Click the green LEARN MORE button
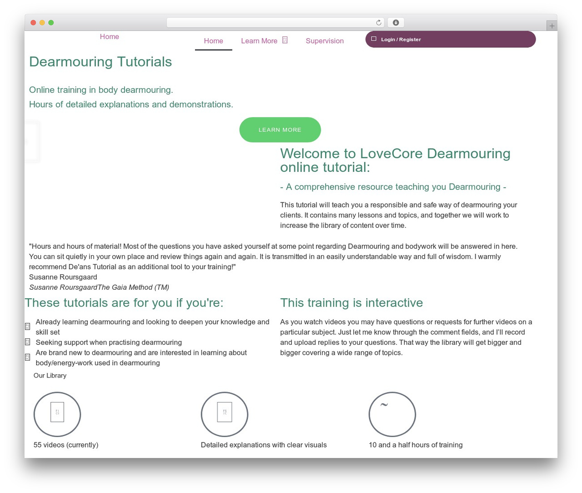The height and width of the screenshot is (493, 582). coord(280,130)
